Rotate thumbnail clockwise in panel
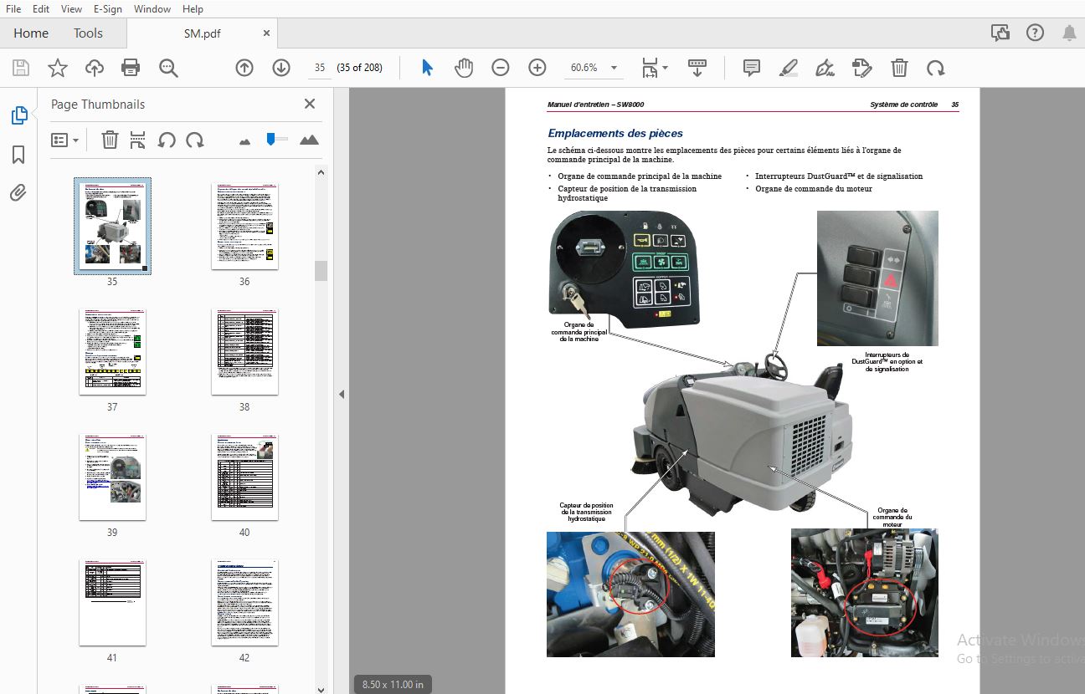The height and width of the screenshot is (694, 1085). tap(195, 140)
